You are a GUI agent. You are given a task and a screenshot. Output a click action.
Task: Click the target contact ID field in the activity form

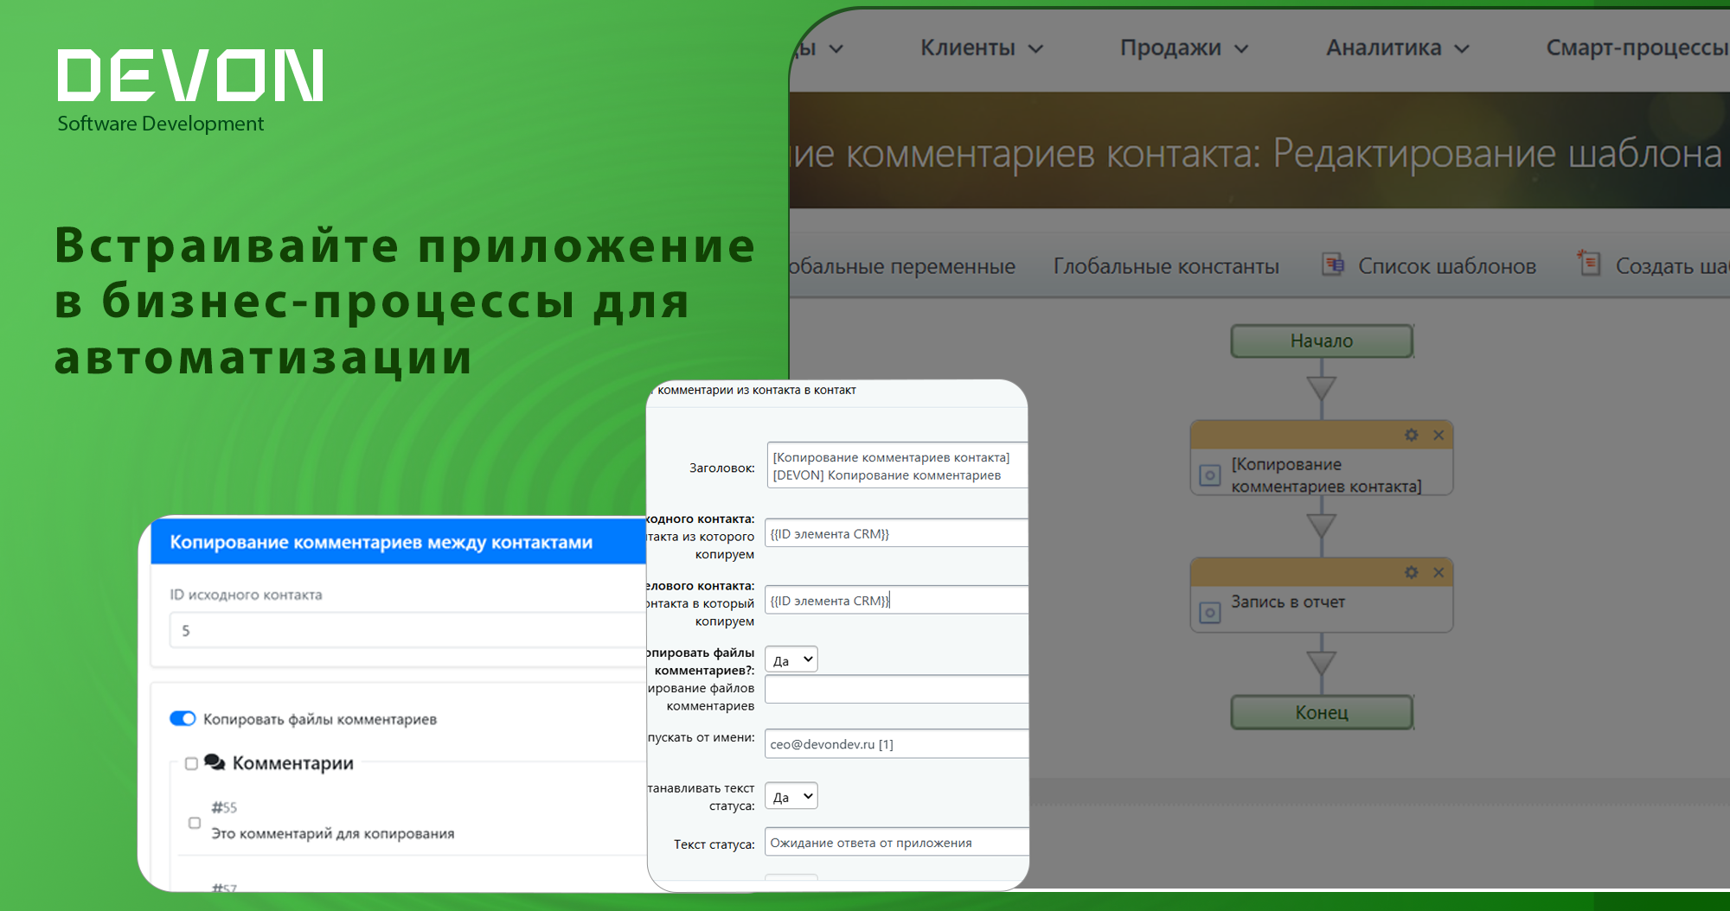[896, 600]
